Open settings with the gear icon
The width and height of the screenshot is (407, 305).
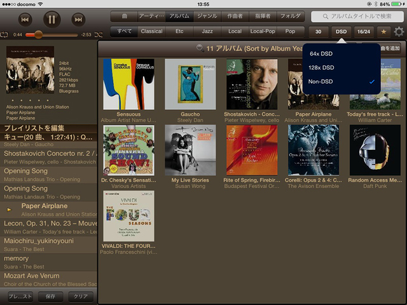pos(399,31)
